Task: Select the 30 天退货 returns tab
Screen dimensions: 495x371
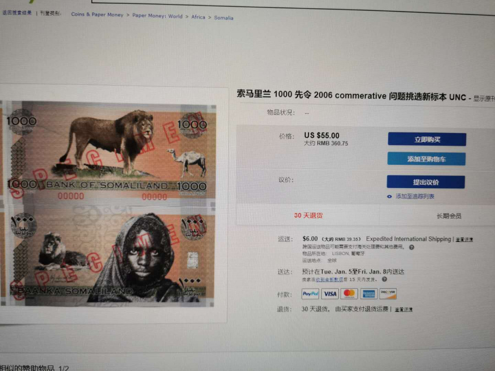Action: (x=308, y=215)
